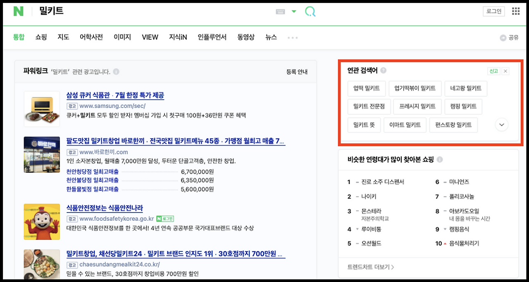
Task: Click the 등록 안내 link
Action: tap(297, 71)
